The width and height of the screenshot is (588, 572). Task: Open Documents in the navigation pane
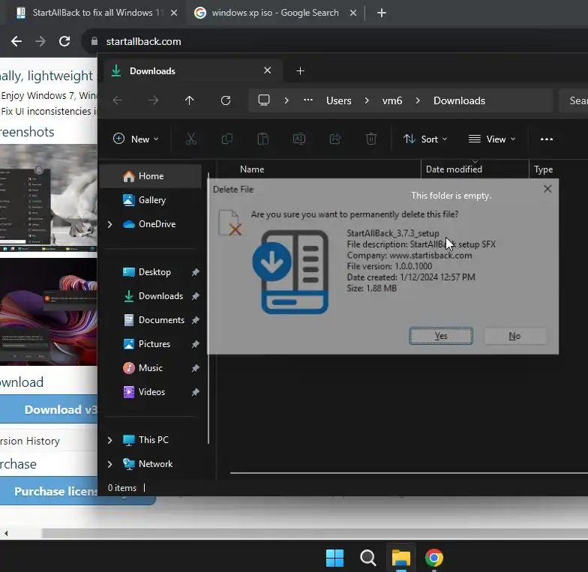click(x=161, y=319)
